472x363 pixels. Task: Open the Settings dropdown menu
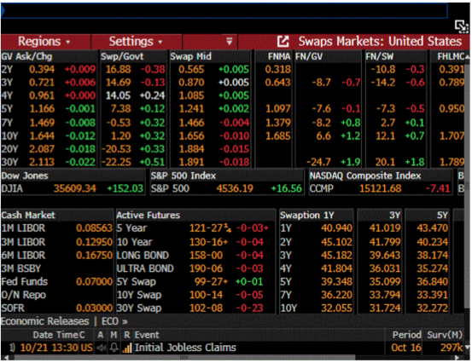point(136,42)
